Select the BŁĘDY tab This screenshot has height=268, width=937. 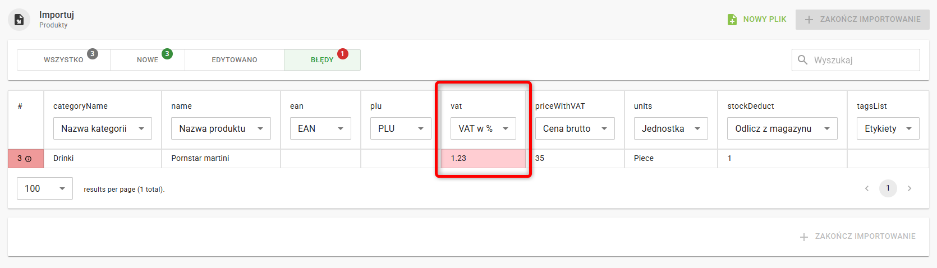322,60
